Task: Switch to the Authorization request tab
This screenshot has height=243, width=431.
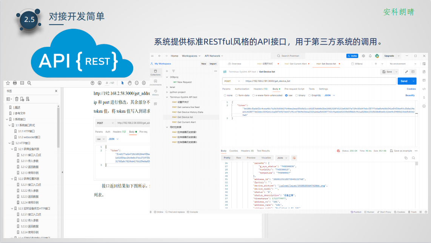Action: click(x=242, y=89)
